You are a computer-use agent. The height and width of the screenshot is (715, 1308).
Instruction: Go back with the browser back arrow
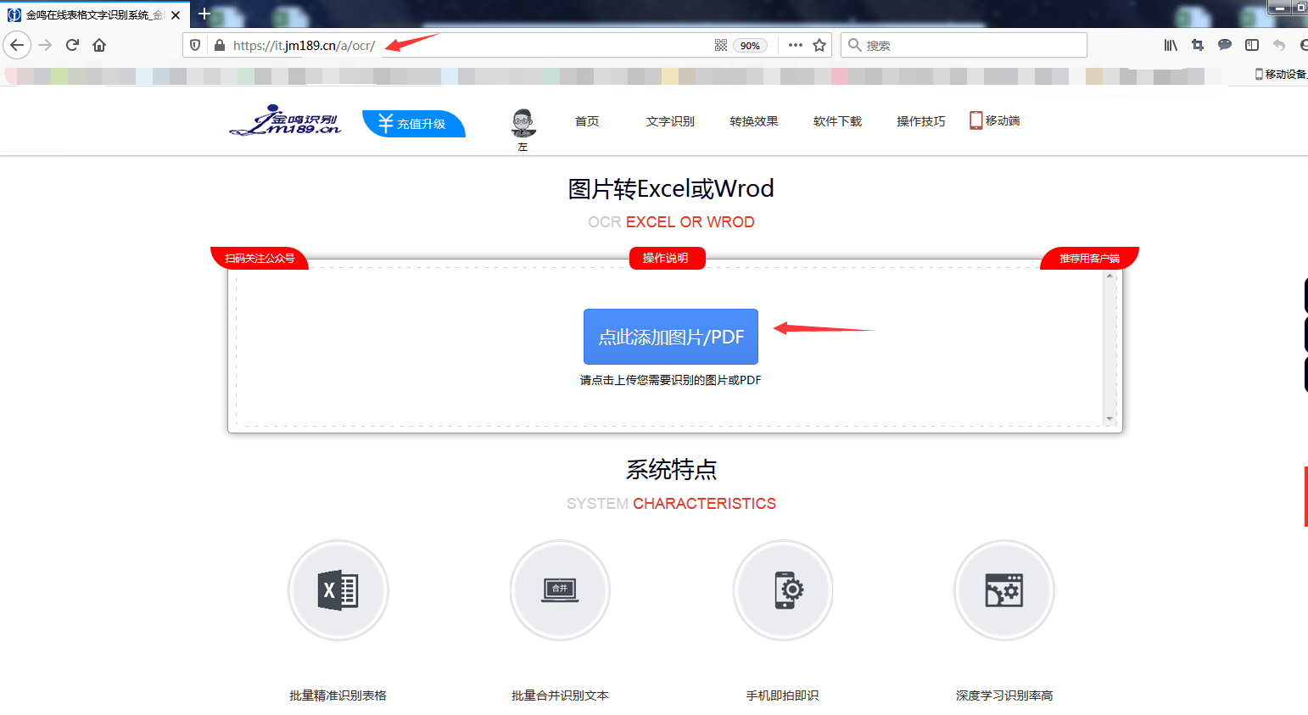point(17,45)
